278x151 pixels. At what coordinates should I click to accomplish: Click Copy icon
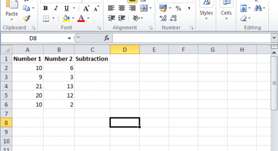[x=27, y=8]
